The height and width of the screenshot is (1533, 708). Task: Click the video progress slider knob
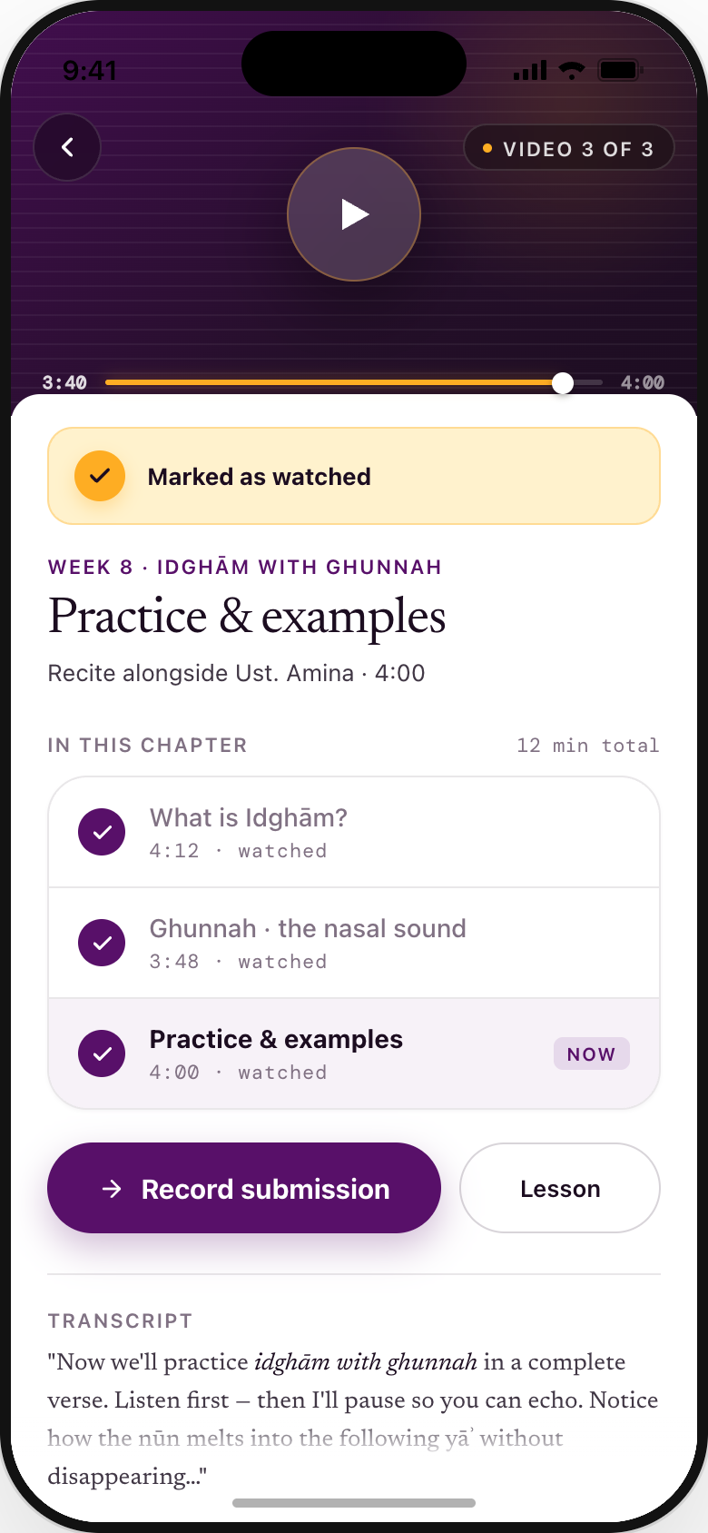[563, 382]
